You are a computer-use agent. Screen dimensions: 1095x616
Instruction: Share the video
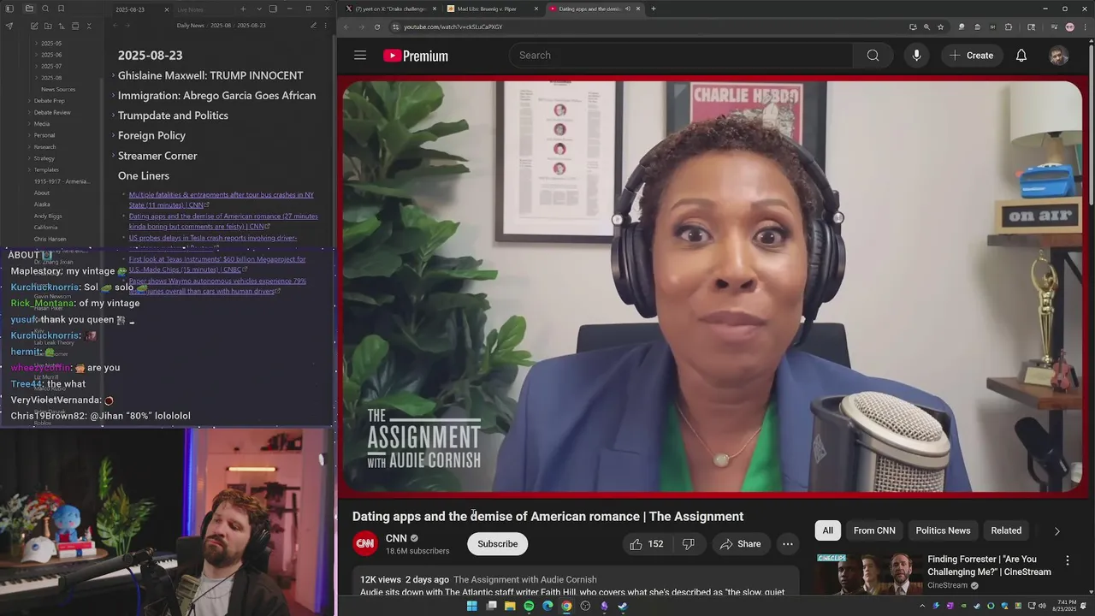(740, 544)
